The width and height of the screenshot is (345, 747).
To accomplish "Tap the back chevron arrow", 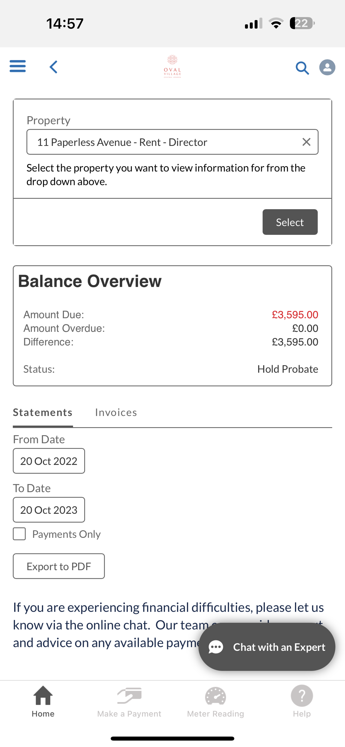I will 54,67.
